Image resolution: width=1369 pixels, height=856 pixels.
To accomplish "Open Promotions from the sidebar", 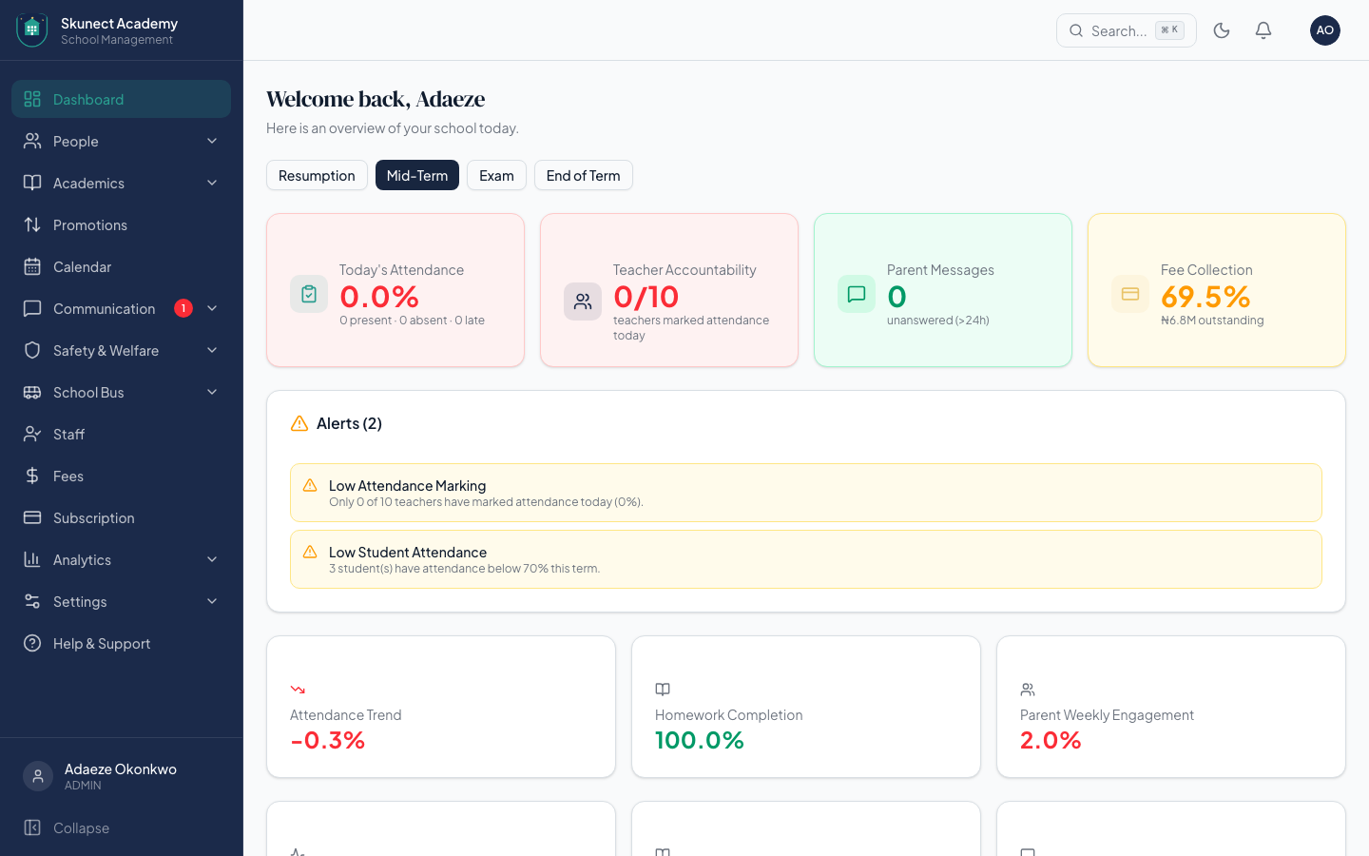I will (x=121, y=224).
